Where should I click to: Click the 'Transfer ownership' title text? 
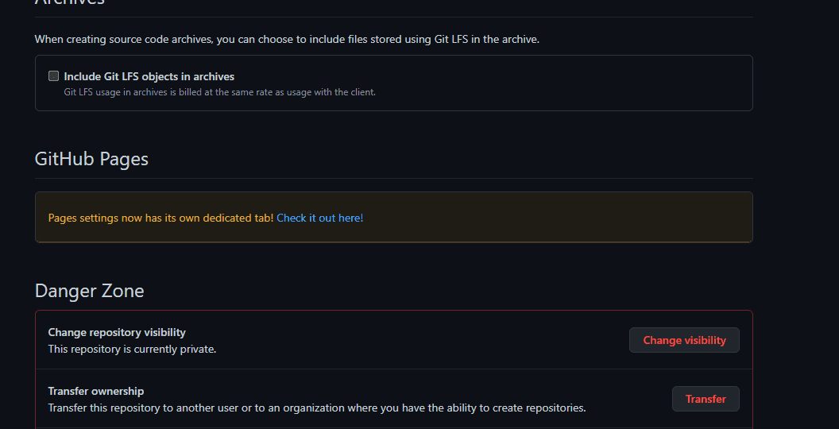(x=96, y=391)
